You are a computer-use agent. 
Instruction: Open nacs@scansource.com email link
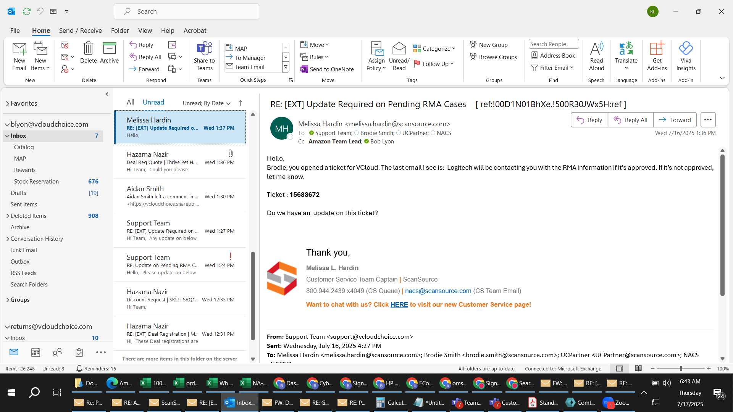(x=438, y=291)
